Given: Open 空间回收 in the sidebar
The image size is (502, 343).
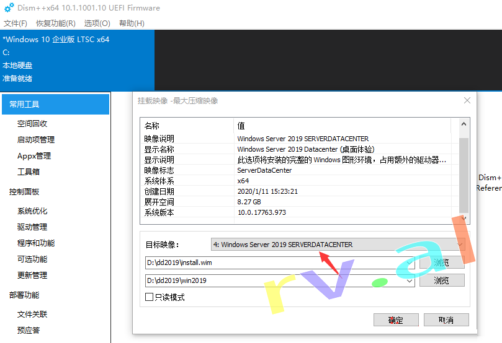Looking at the screenshot, I should 32,124.
